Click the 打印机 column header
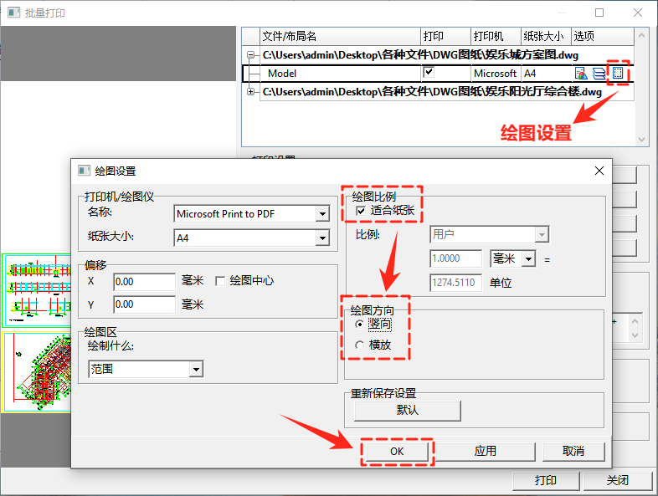 (496, 37)
